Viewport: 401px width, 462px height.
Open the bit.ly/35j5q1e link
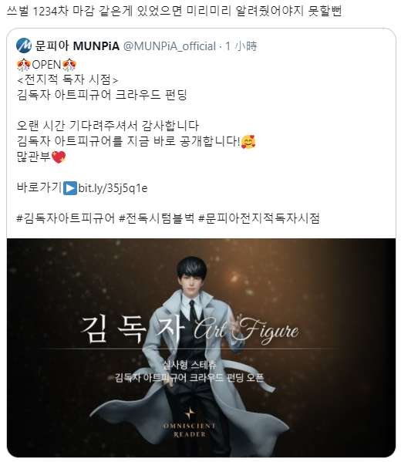tap(113, 188)
